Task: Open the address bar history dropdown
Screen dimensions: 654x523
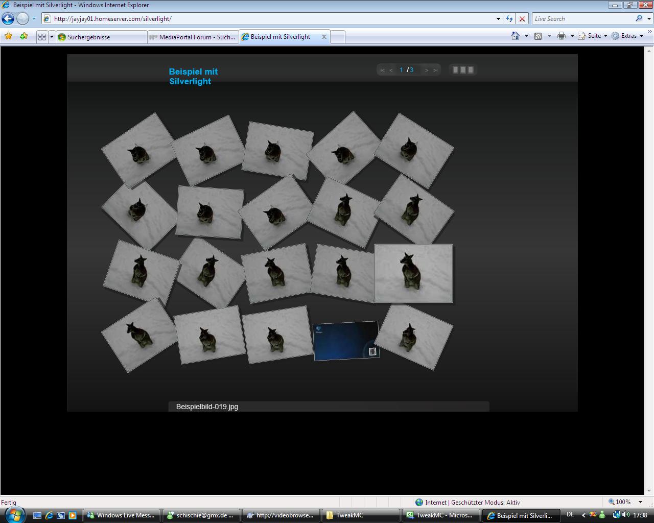Action: tap(498, 19)
